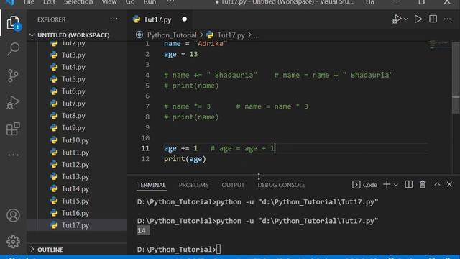
Task: Select the Tut17.py editor tab
Action: pyautogui.click(x=160, y=19)
